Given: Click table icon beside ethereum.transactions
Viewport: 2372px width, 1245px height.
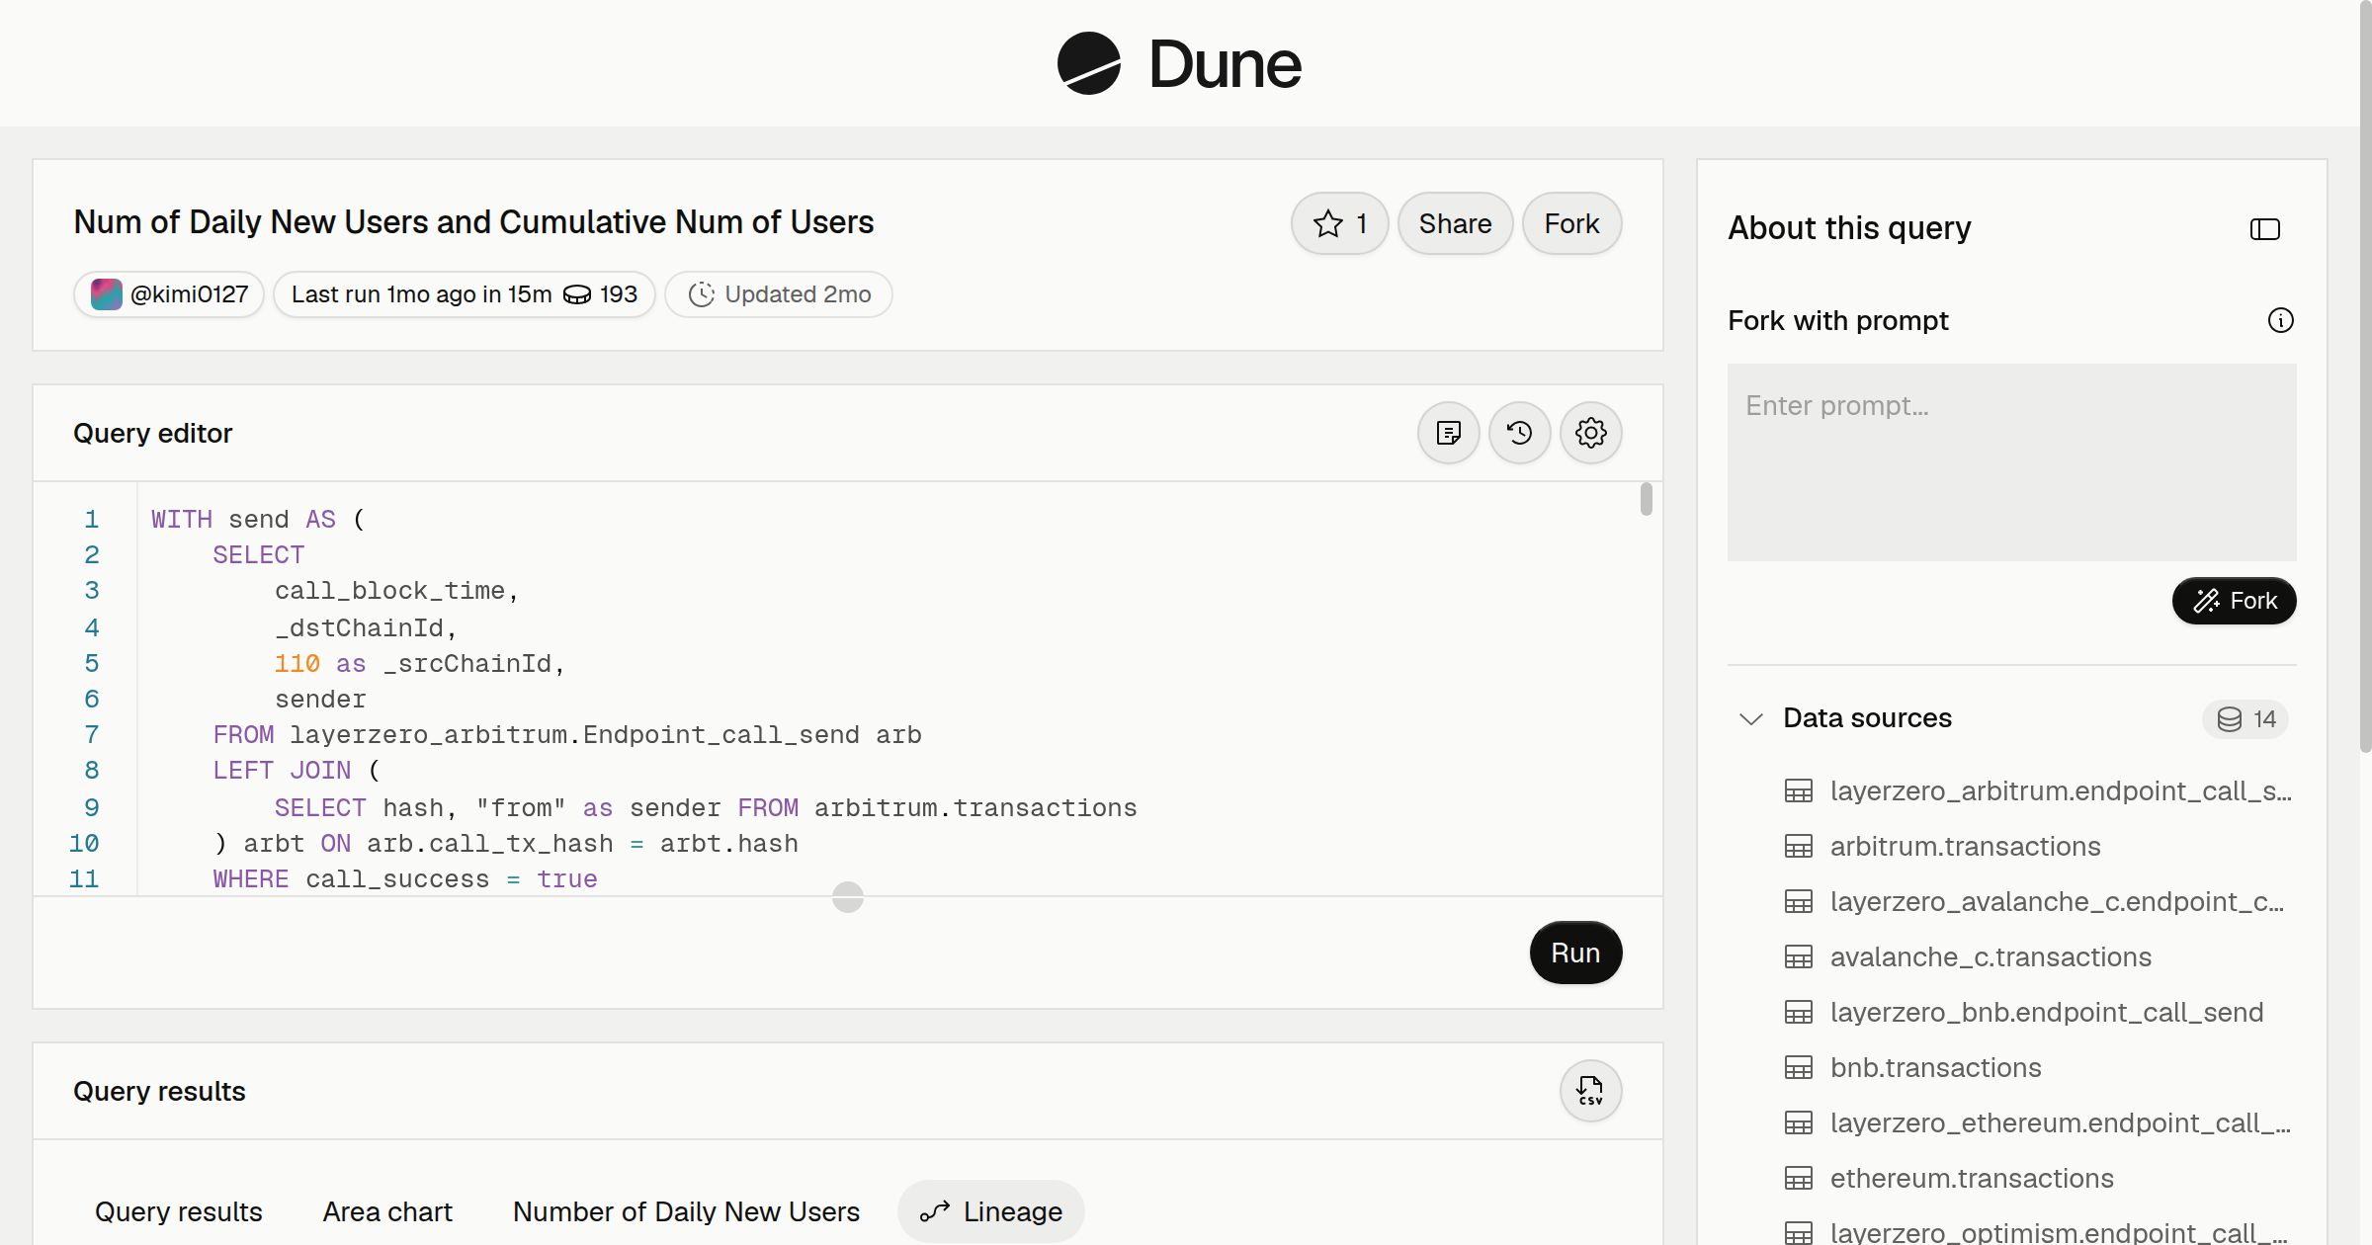Looking at the screenshot, I should (1799, 1179).
